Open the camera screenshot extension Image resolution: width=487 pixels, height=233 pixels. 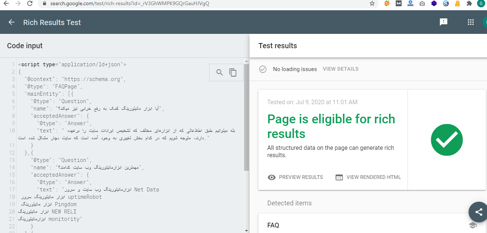coord(422,3)
